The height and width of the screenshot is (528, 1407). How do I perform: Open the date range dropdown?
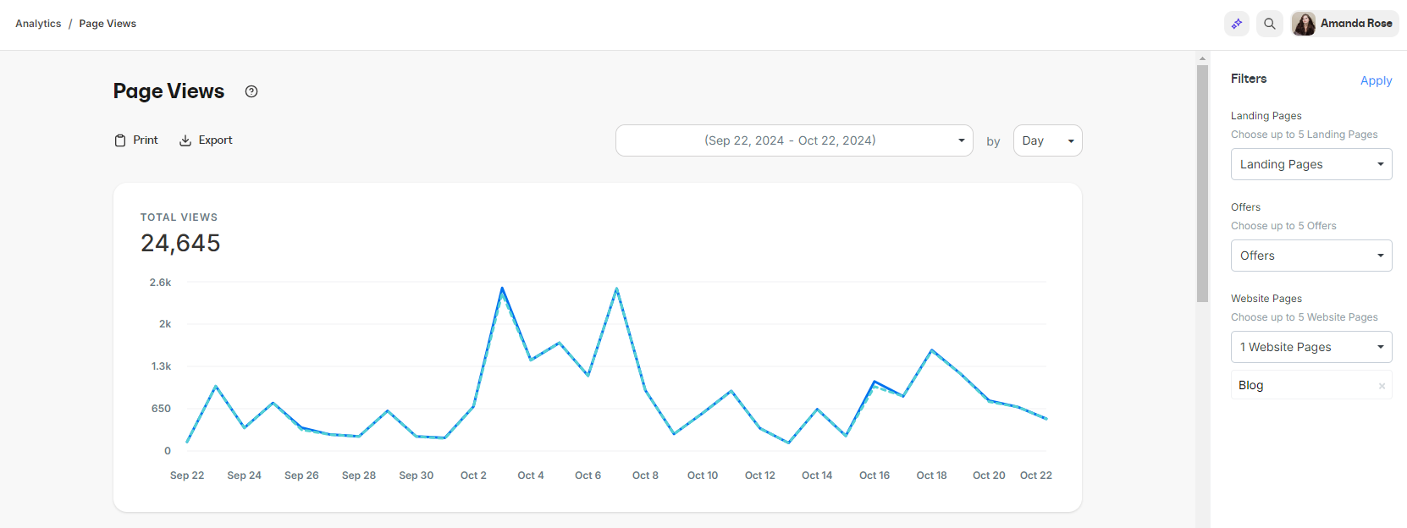point(794,140)
